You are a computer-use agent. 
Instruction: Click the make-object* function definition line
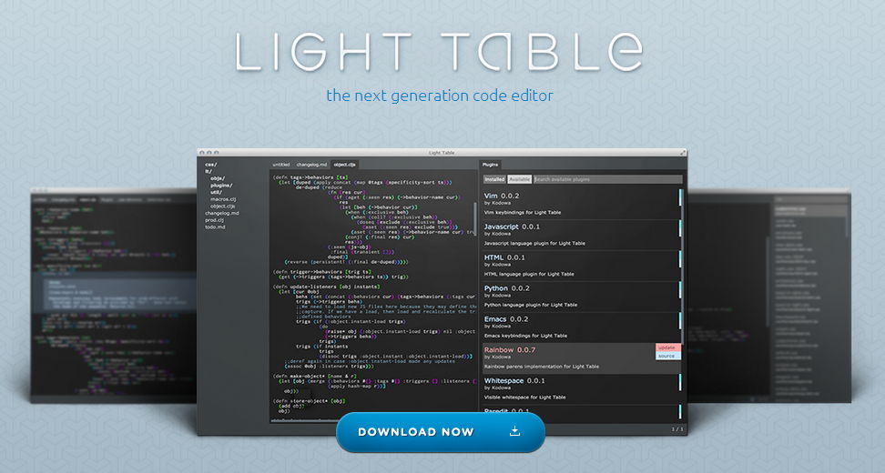[316, 376]
